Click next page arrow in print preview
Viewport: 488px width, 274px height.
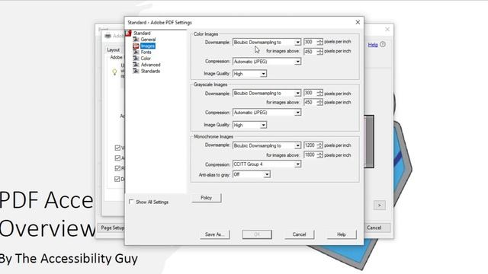[x=380, y=205]
